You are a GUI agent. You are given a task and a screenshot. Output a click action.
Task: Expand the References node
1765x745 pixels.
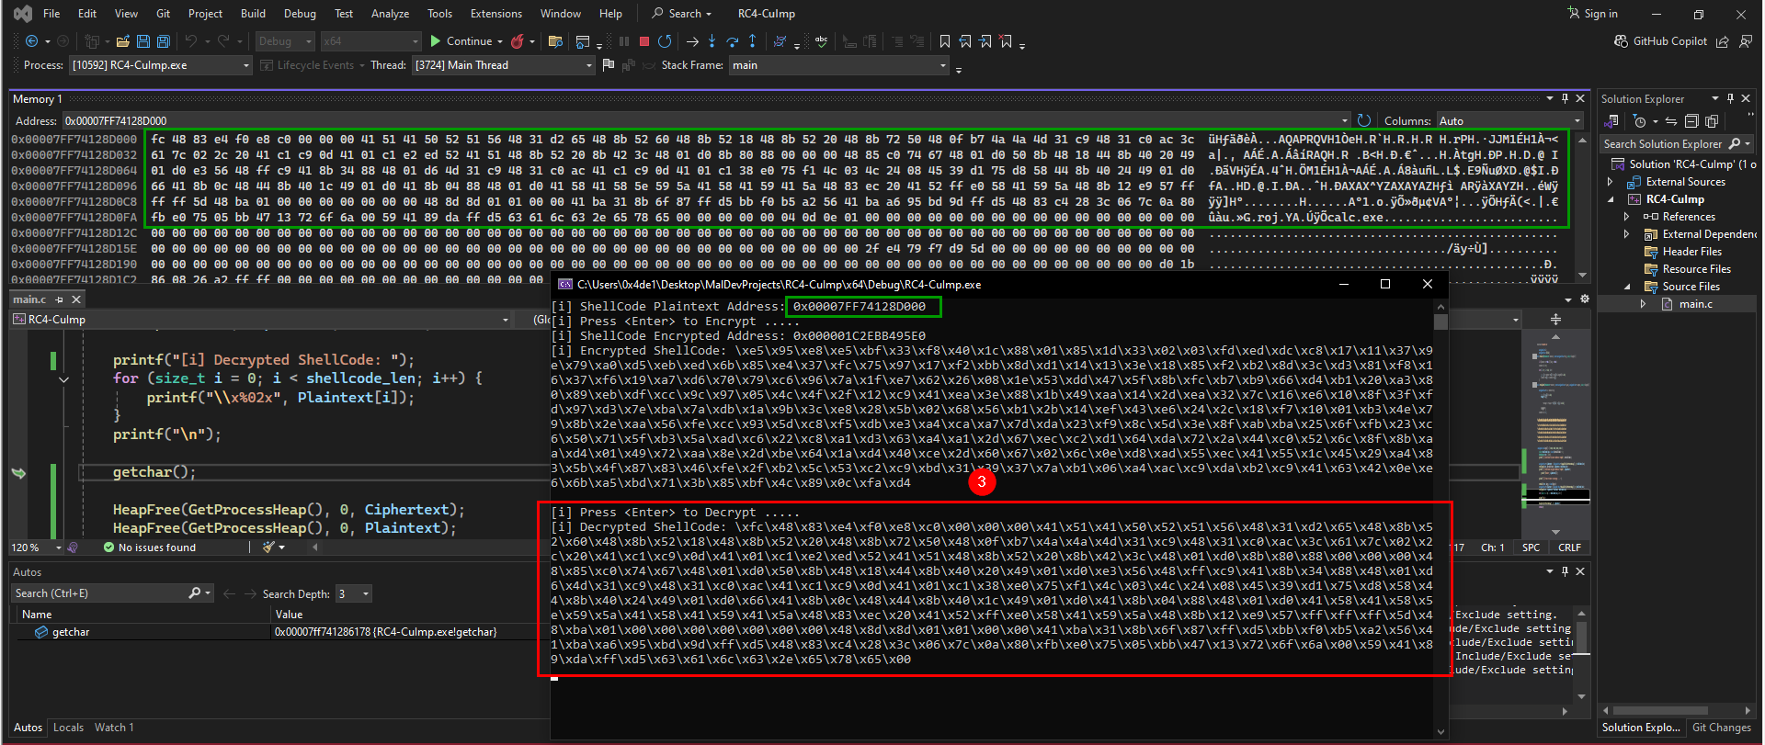point(1626,217)
